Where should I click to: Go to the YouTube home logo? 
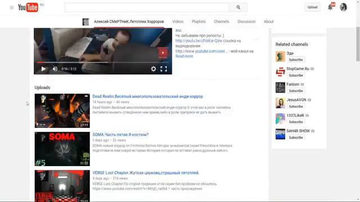(x=28, y=7)
